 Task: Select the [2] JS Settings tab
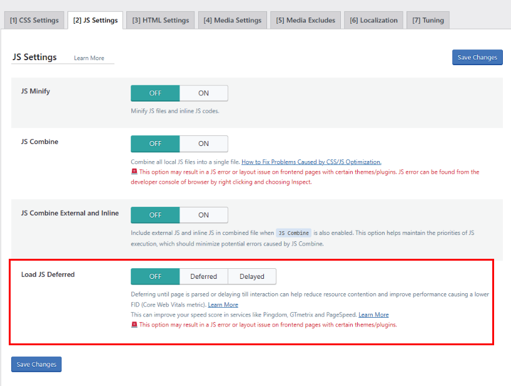(95, 20)
